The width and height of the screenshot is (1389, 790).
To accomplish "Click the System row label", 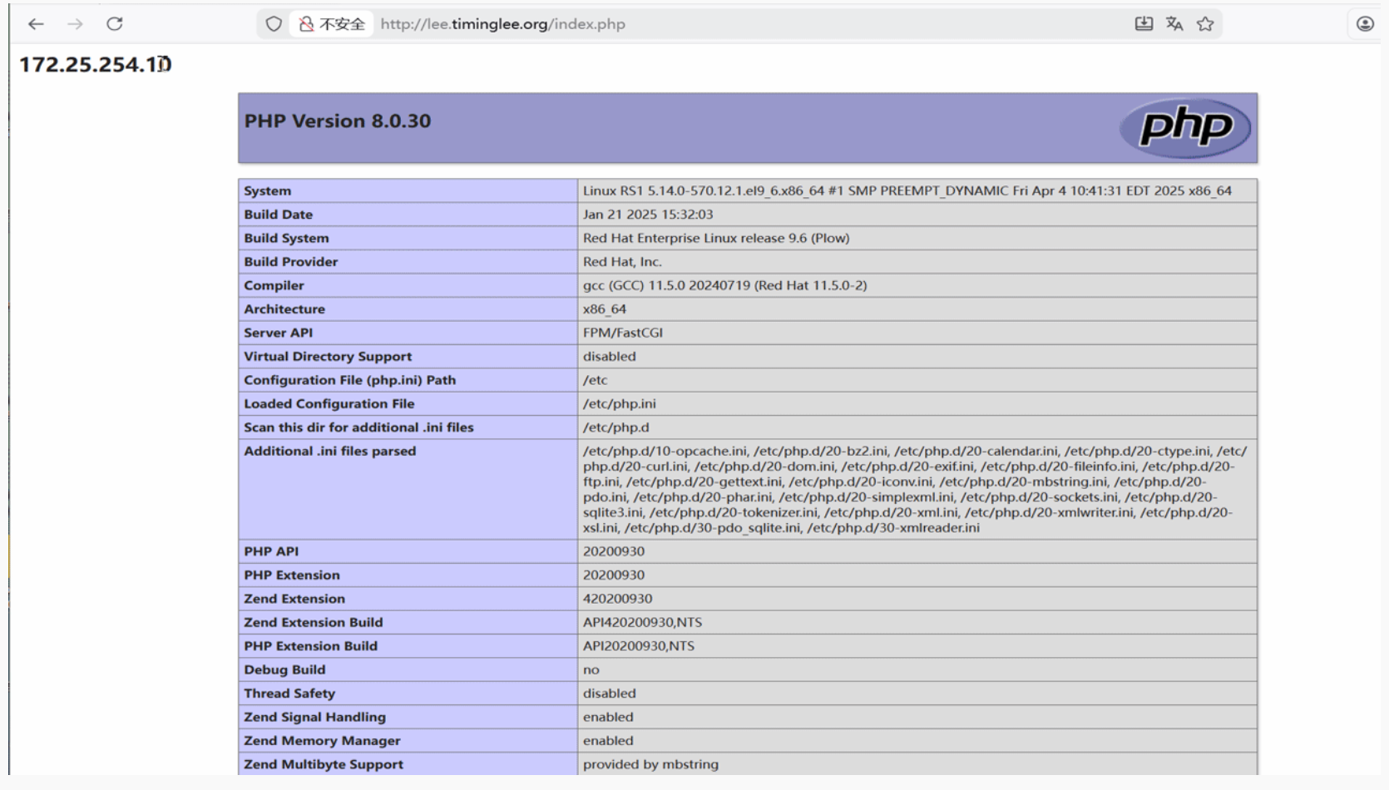I will 268,191.
